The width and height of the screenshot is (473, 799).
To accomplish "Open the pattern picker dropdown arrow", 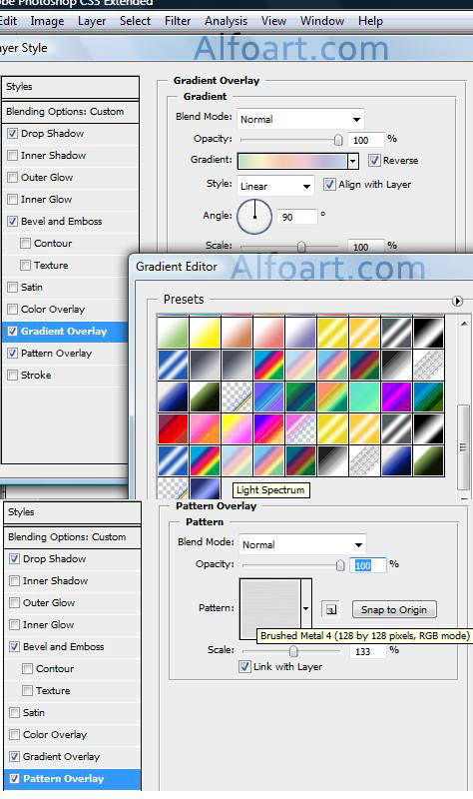I will click(x=306, y=609).
